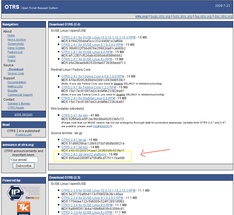234x215 pixels.
Task: Open the Logos navigation link
Action: click(11, 56)
